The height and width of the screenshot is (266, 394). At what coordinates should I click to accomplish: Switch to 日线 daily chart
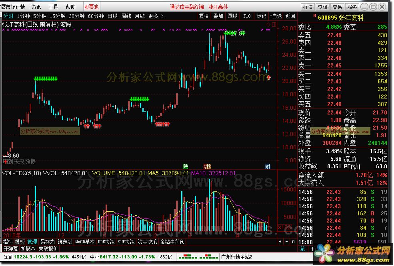click(x=112, y=16)
